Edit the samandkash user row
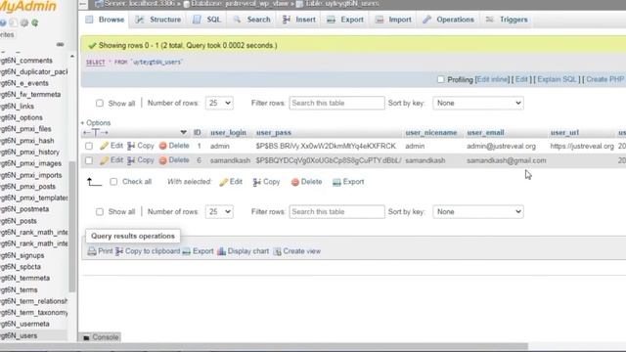The width and height of the screenshot is (626, 352). click(112, 160)
